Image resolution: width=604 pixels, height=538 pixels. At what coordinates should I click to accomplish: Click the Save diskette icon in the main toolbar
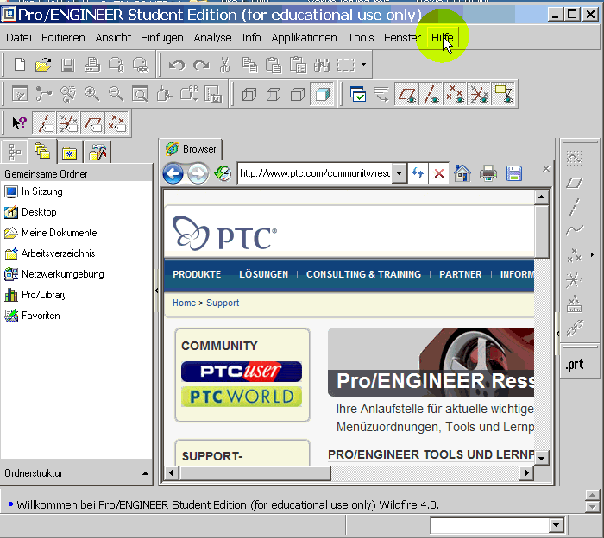(68, 65)
